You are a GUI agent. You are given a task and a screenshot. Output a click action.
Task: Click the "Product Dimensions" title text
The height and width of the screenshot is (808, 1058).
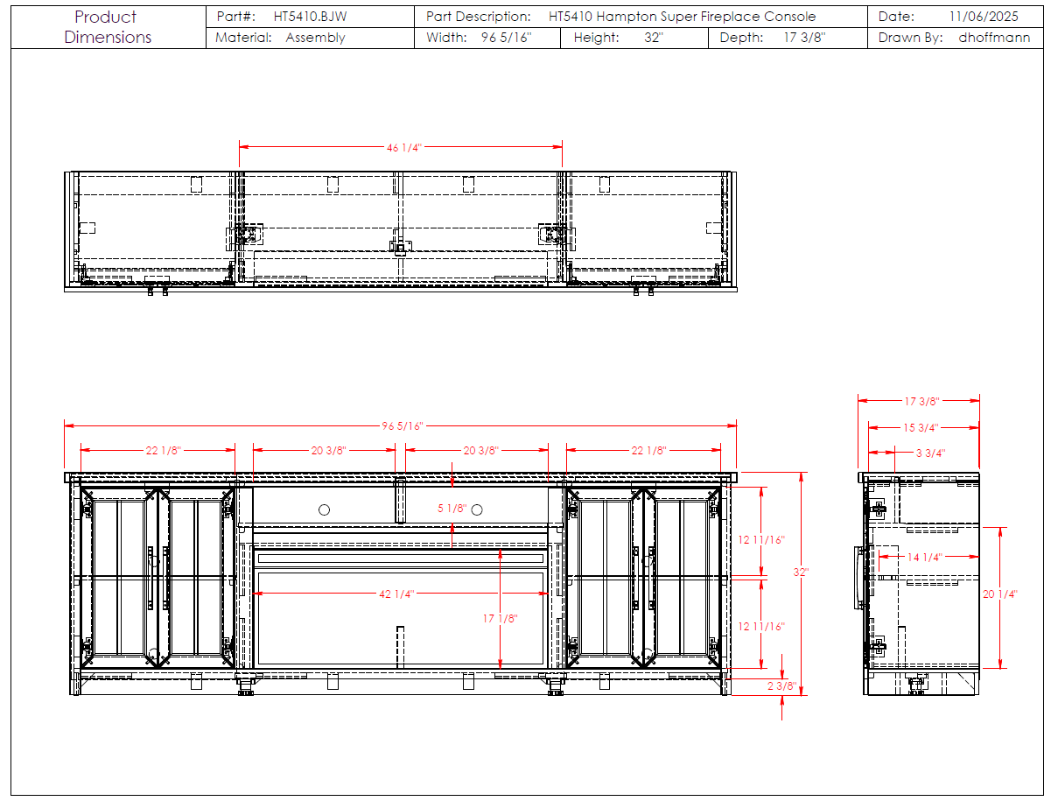pos(107,27)
